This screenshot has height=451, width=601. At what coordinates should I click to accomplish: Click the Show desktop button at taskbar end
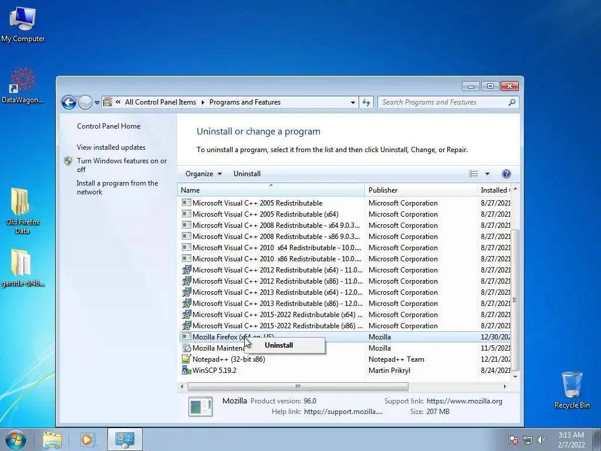(x=597, y=439)
